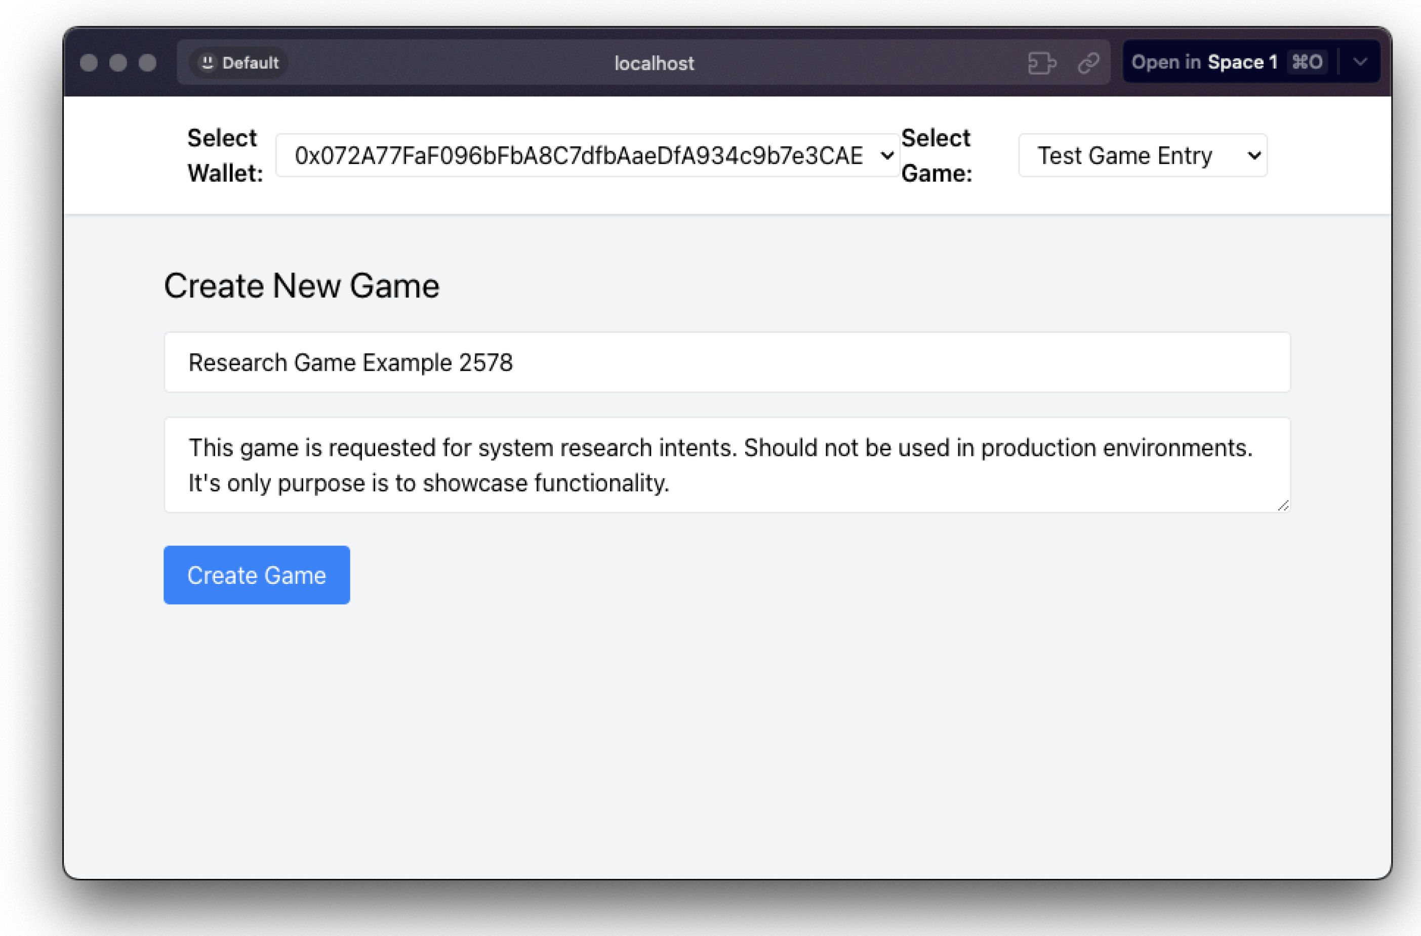The width and height of the screenshot is (1421, 936).
Task: Click the green maximize window button
Action: [147, 63]
